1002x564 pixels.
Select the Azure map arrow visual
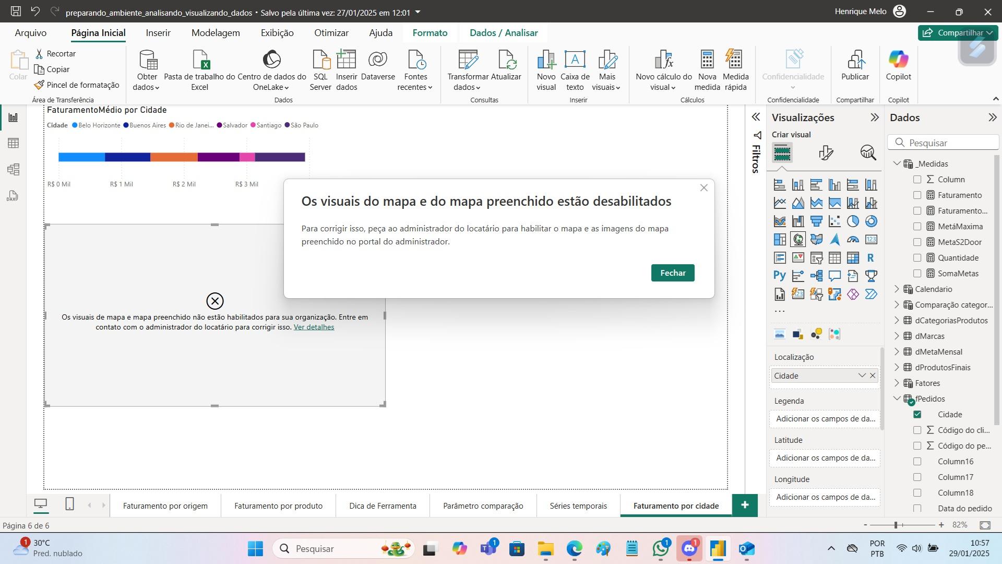pyautogui.click(x=834, y=240)
